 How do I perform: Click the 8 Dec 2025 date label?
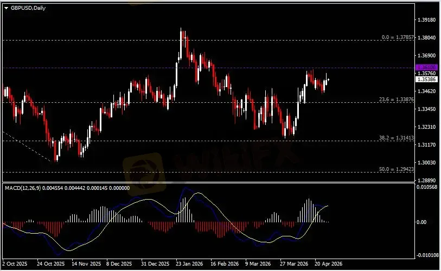pyautogui.click(x=119, y=265)
